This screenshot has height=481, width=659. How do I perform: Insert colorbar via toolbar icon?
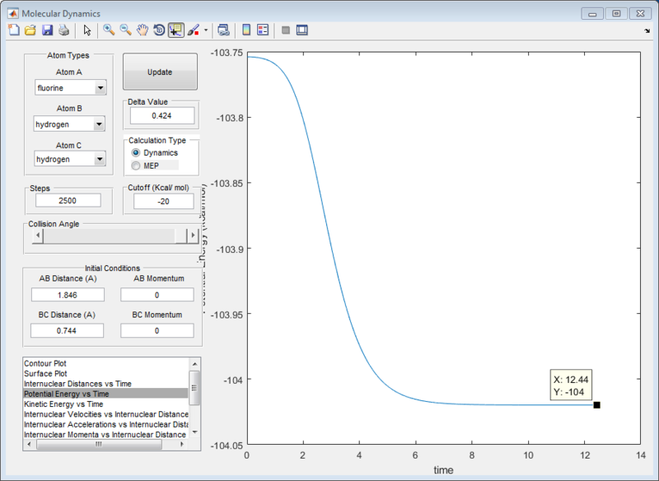click(x=246, y=30)
